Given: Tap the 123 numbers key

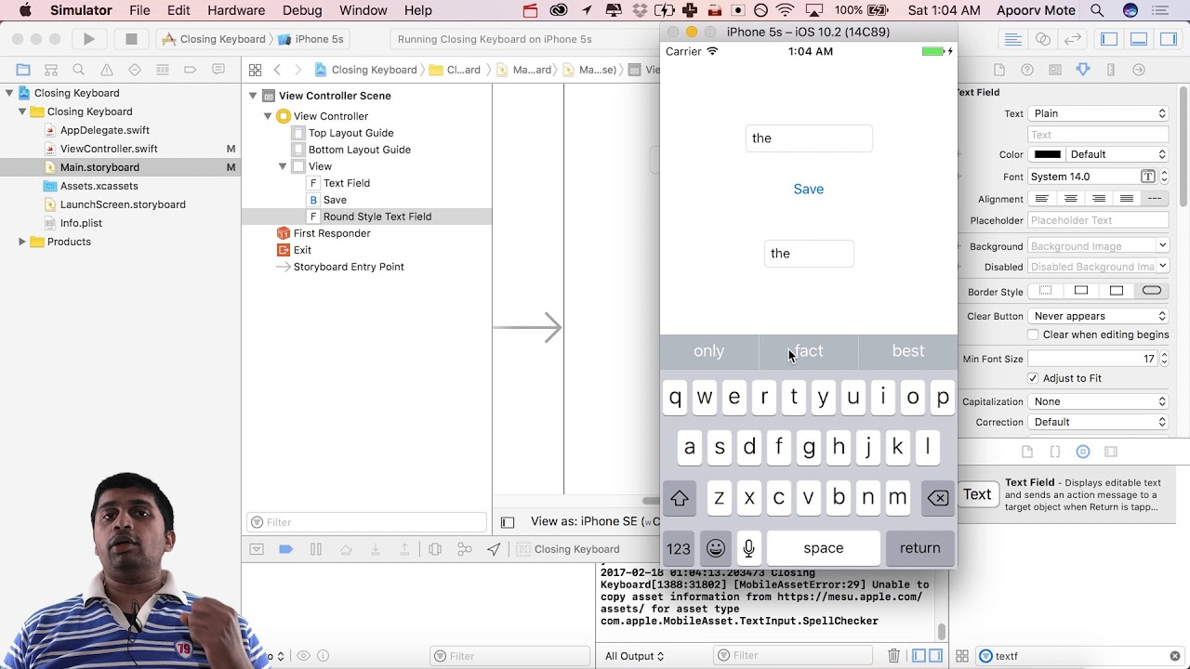Looking at the screenshot, I should (679, 548).
